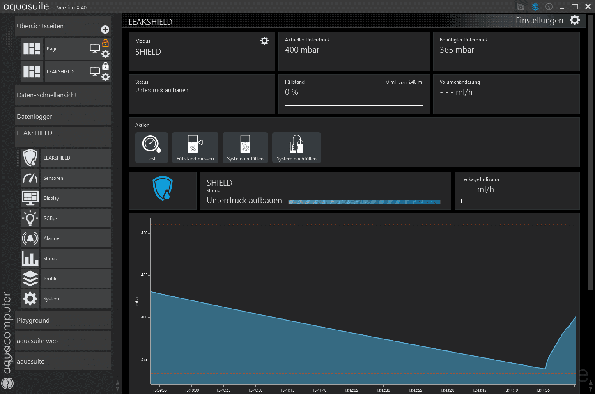This screenshot has height=394, width=595.
Task: Click the Volumenänderung ml/h value
Action: (456, 92)
